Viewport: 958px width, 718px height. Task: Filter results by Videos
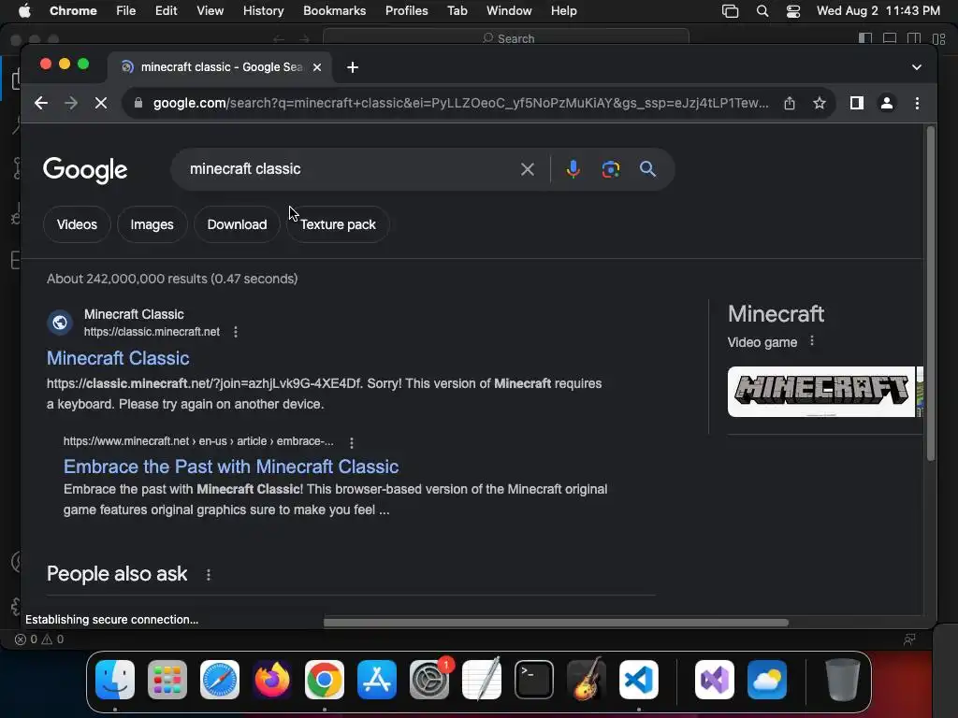pyautogui.click(x=77, y=224)
